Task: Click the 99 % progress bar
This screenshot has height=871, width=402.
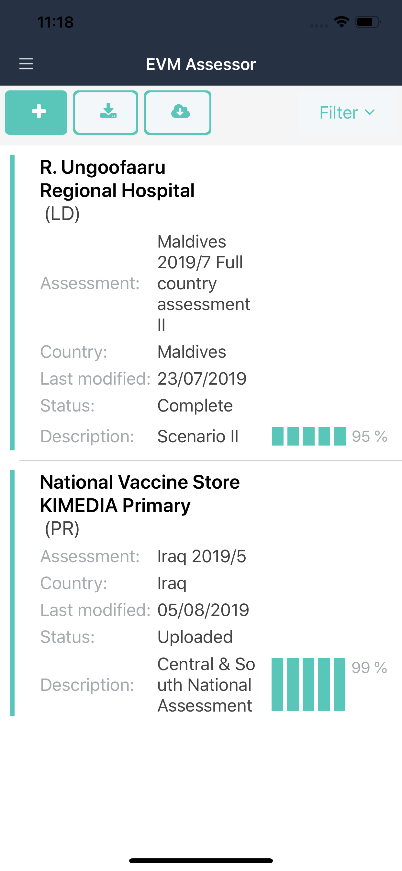Action: coord(308,684)
